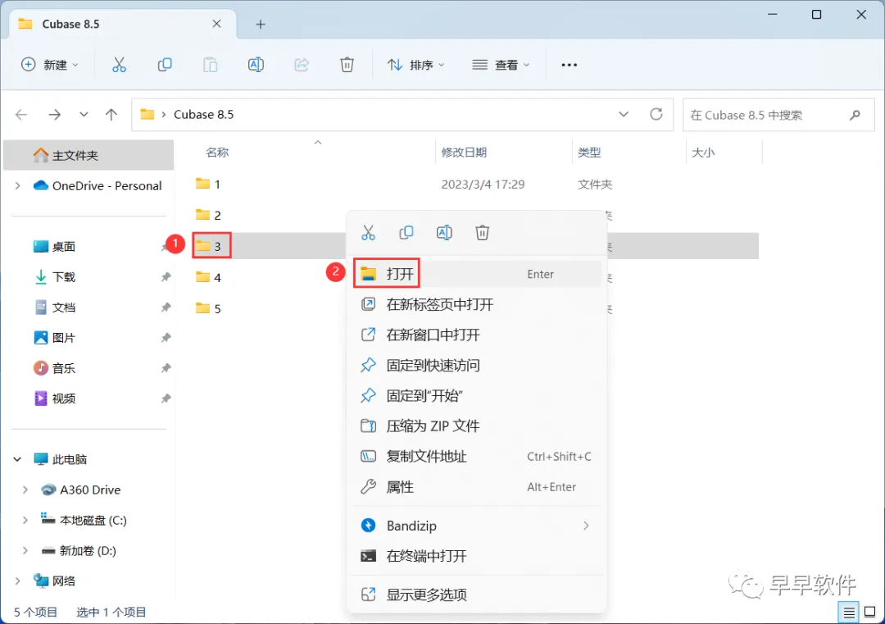Expand 本地磁盘 (C:) node

(x=25, y=520)
